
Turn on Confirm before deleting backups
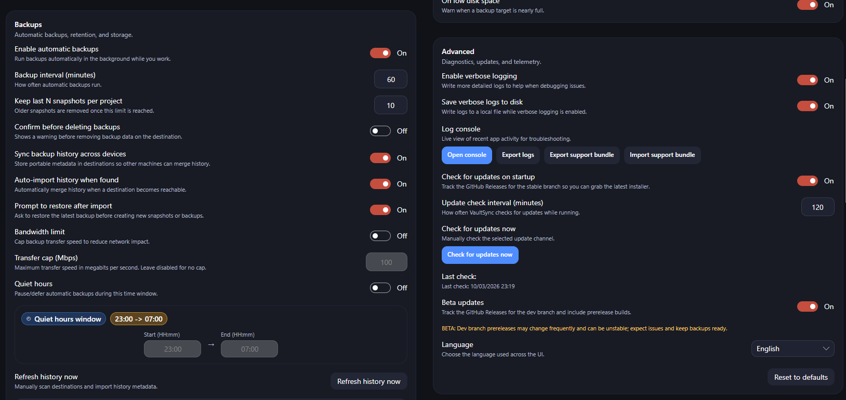coord(380,130)
